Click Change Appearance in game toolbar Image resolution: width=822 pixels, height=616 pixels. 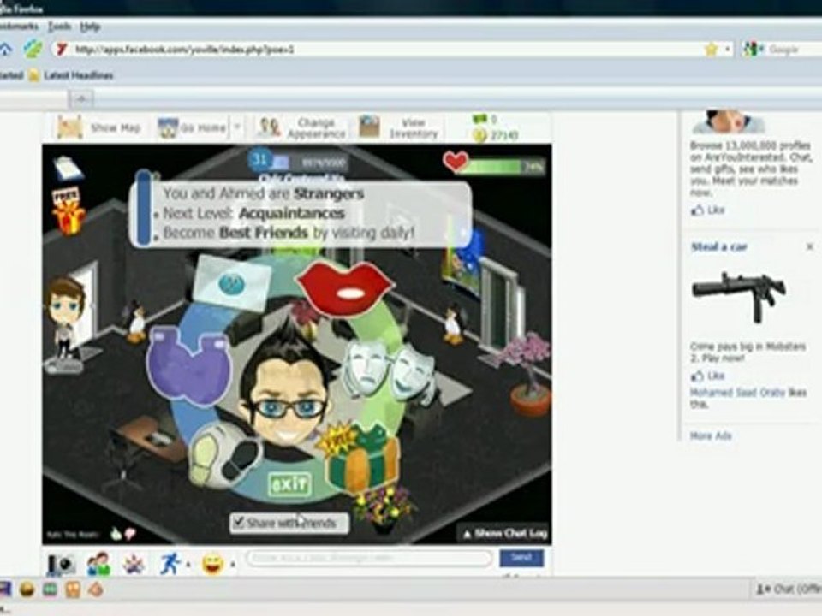302,127
